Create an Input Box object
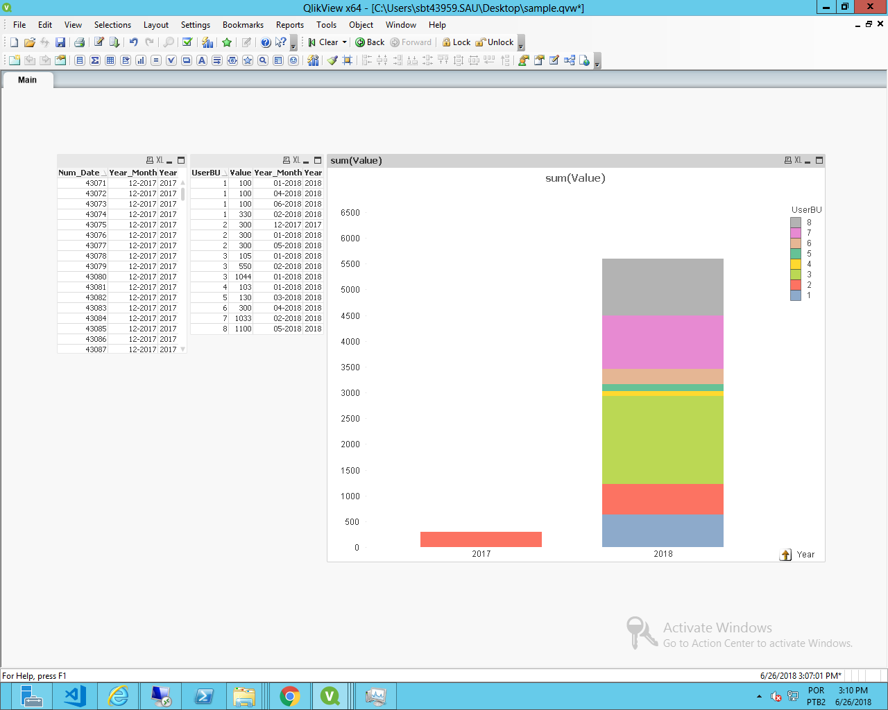Viewport: 888px width, 710px height. (x=156, y=60)
